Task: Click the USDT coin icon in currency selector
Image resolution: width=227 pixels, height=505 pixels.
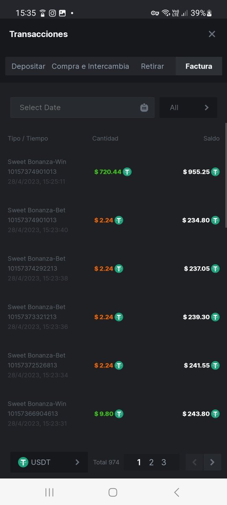Action: 23,462
